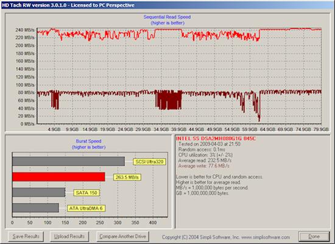The image size is (335, 244).
Task: Click the 263.5 MB/s yellow label
Action: click(x=127, y=178)
